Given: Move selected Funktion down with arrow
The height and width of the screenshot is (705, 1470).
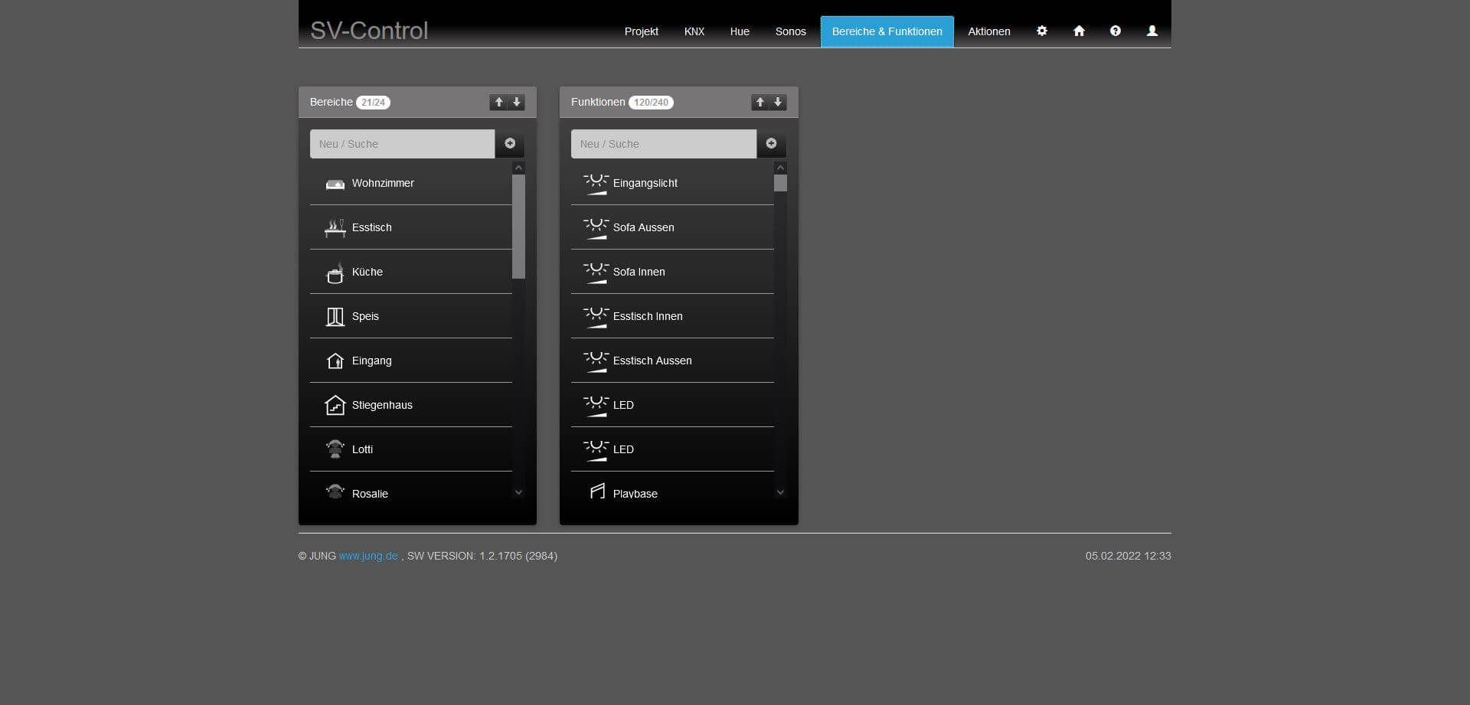Looking at the screenshot, I should (778, 102).
